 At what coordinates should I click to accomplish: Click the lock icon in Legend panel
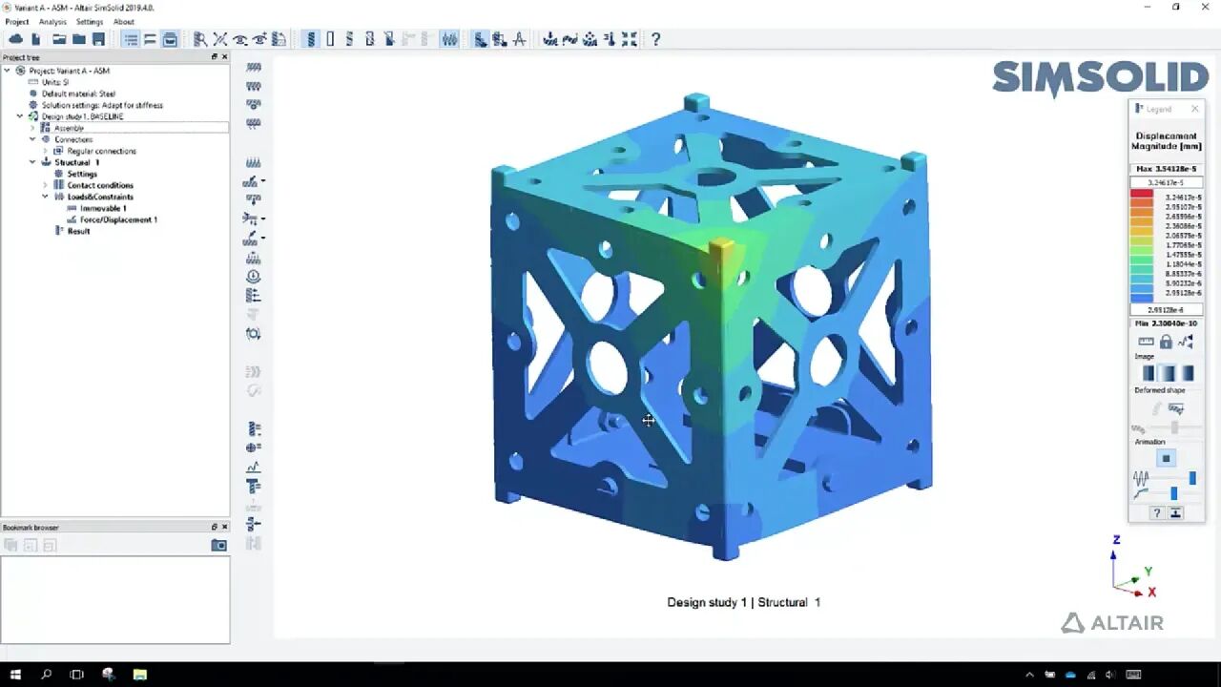click(x=1166, y=342)
